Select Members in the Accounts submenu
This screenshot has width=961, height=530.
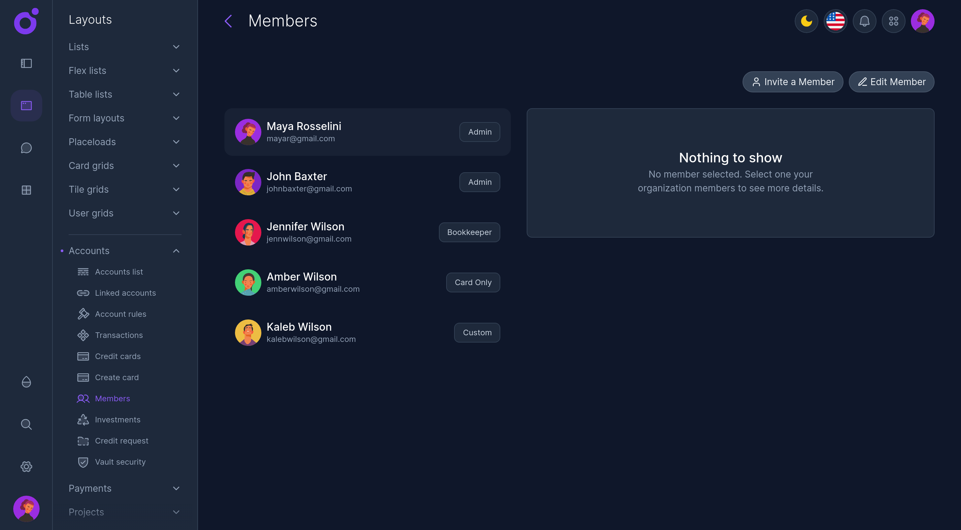coord(112,398)
